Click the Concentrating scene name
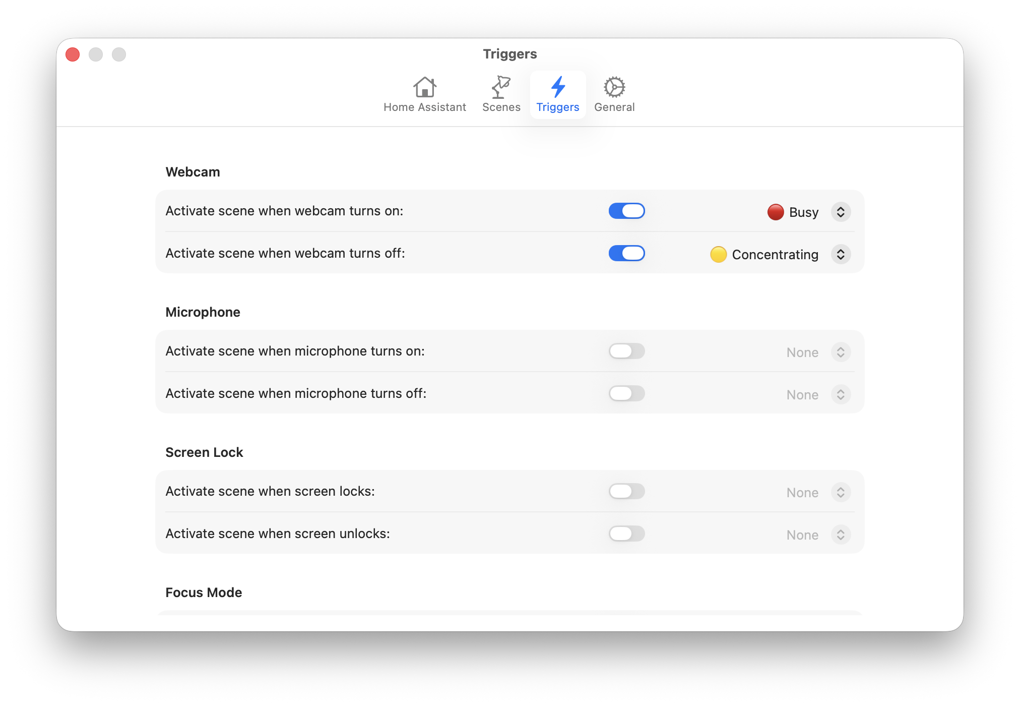 [775, 255]
